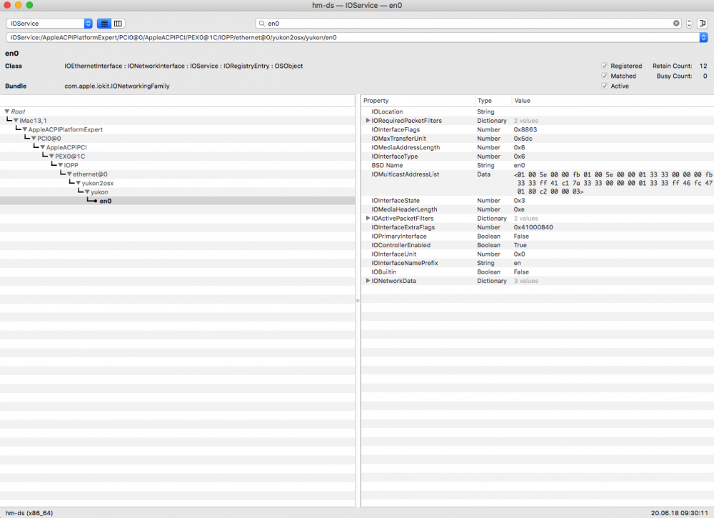Click the status bar timestamp 20.06.18 09:30:11
This screenshot has width=714, height=518.
pyautogui.click(x=680, y=513)
